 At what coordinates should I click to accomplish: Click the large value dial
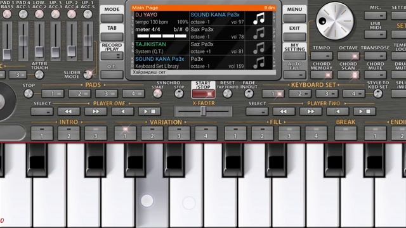335,21
